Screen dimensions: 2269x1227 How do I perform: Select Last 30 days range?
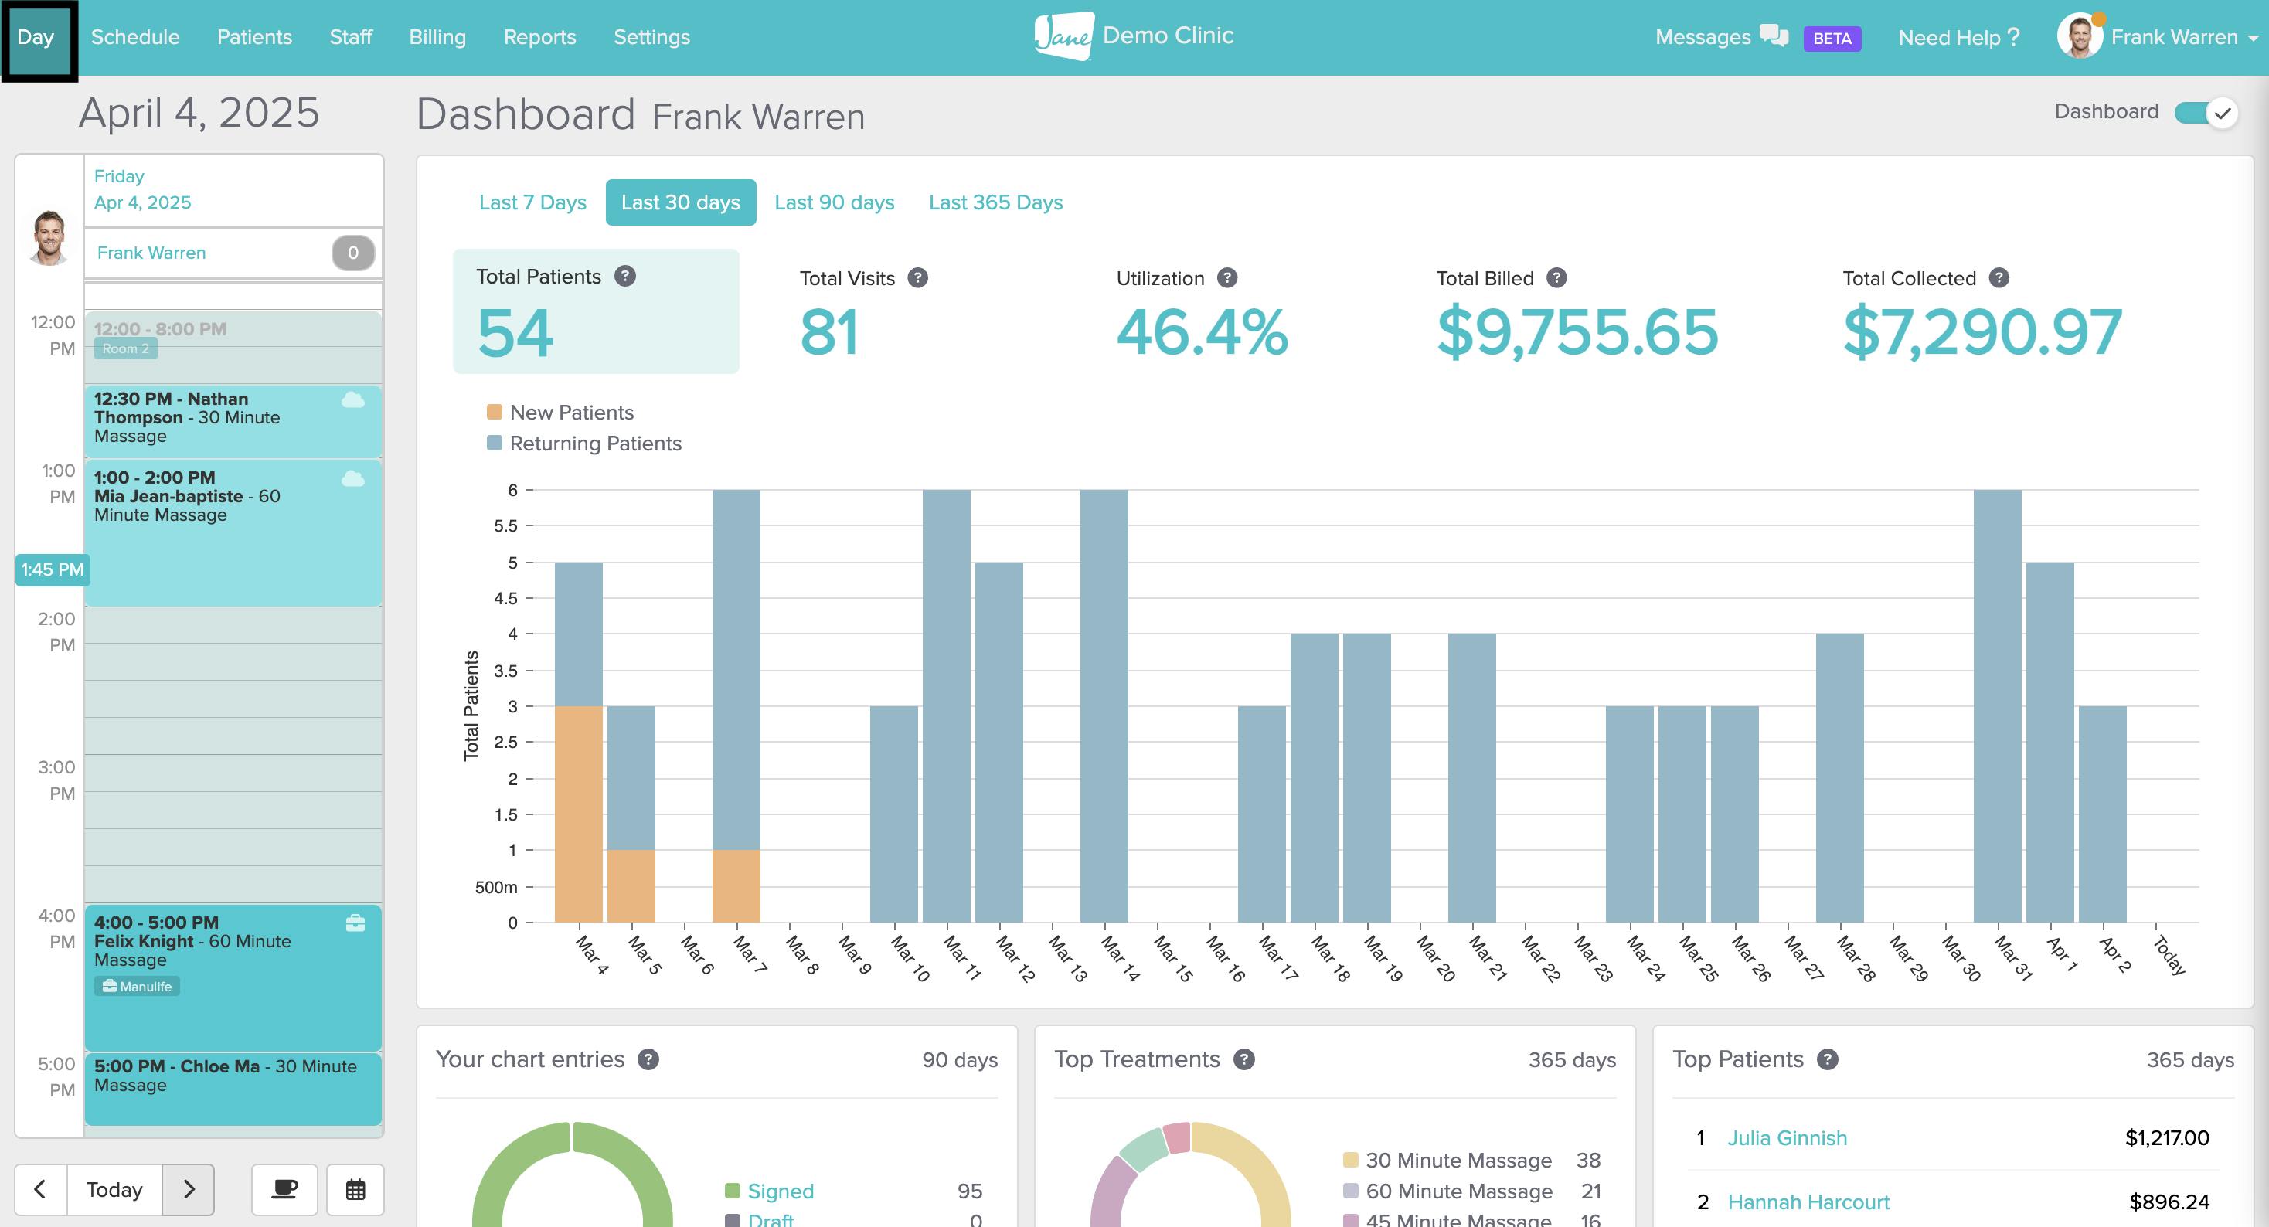(681, 202)
